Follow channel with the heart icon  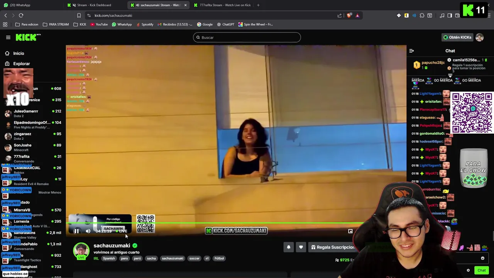click(x=301, y=247)
